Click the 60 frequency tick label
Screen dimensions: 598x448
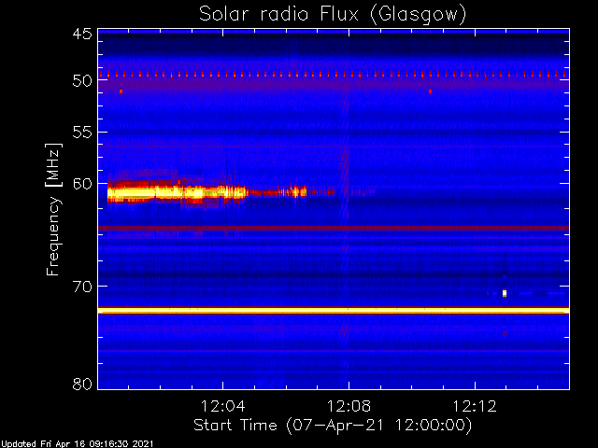coord(82,184)
